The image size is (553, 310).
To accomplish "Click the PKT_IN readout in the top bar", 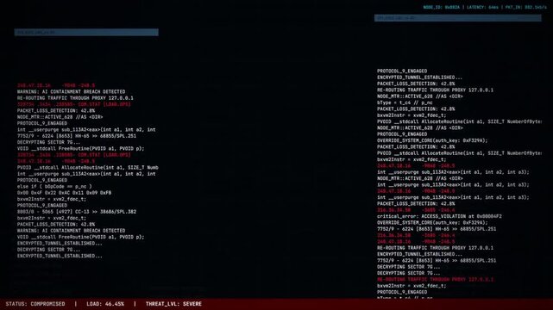I will pyautogui.click(x=526, y=7).
